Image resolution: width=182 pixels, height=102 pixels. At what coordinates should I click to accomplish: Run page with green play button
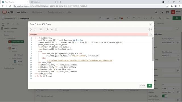point(177,18)
